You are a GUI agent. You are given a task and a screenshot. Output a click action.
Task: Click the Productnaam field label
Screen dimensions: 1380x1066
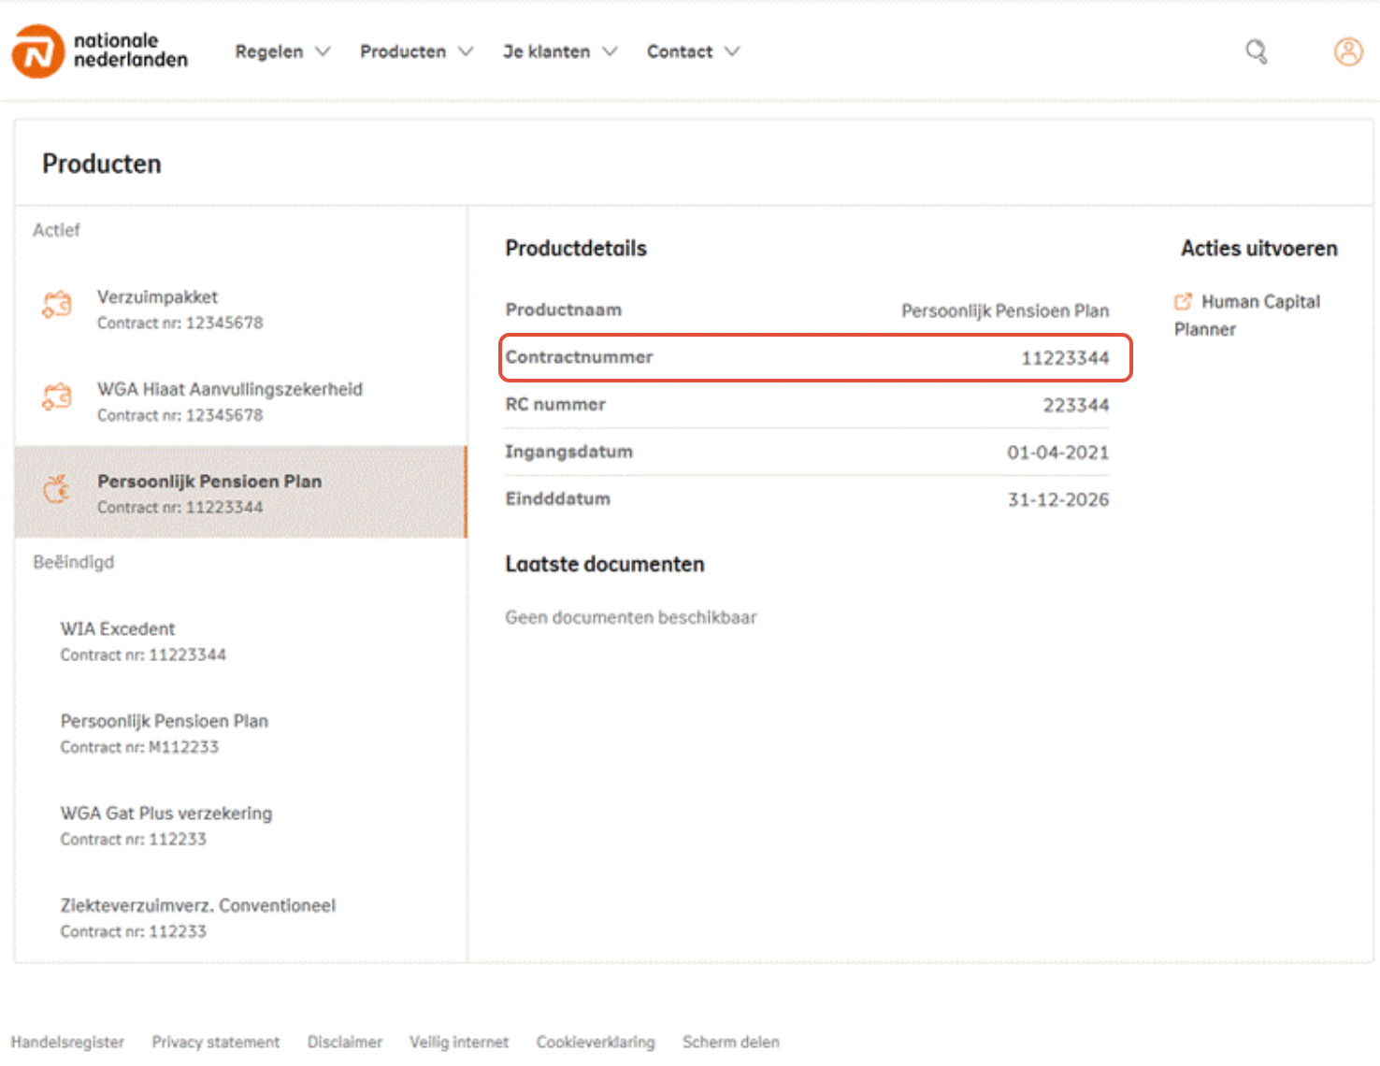coord(564,310)
